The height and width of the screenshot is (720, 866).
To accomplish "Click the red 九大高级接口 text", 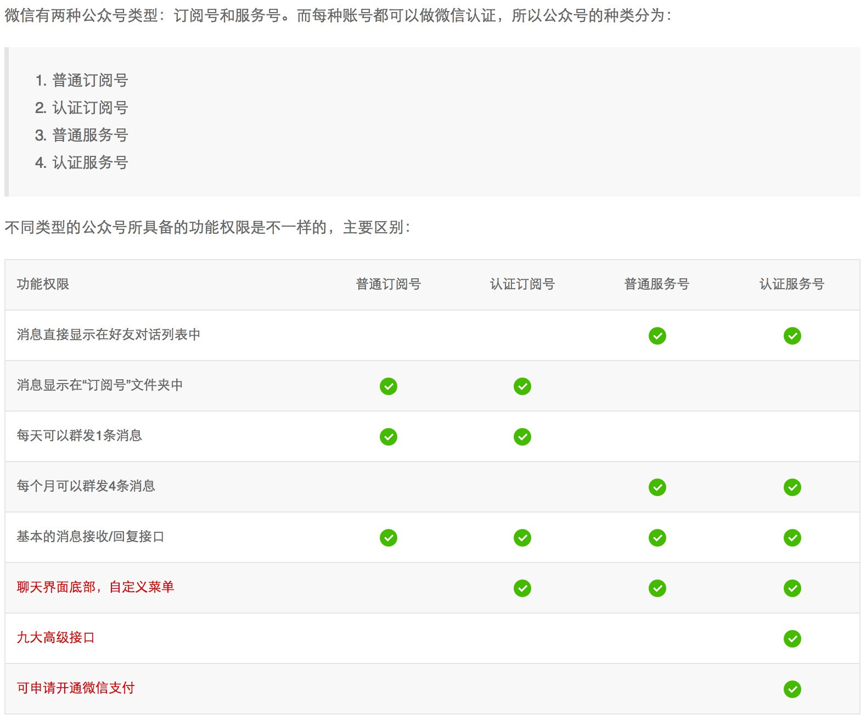I will [x=55, y=638].
